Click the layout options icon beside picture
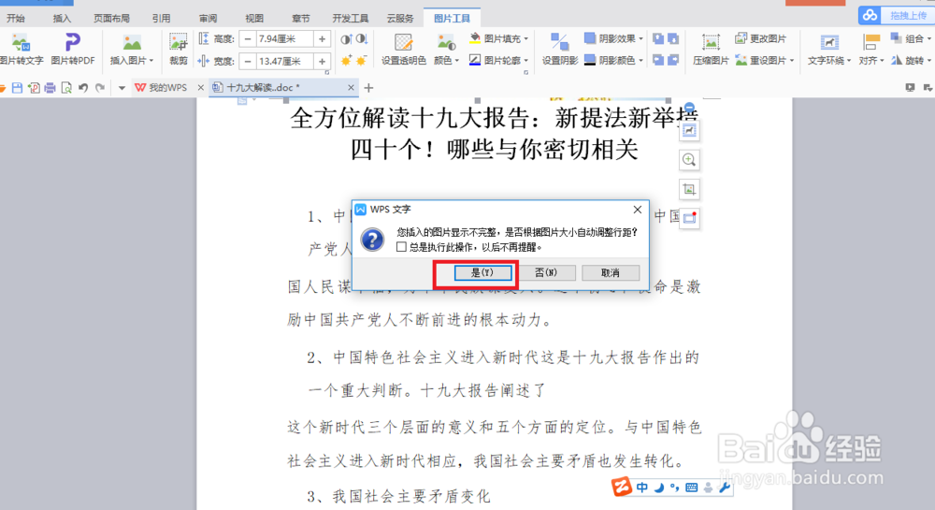This screenshot has width=935, height=510. pyautogui.click(x=689, y=131)
